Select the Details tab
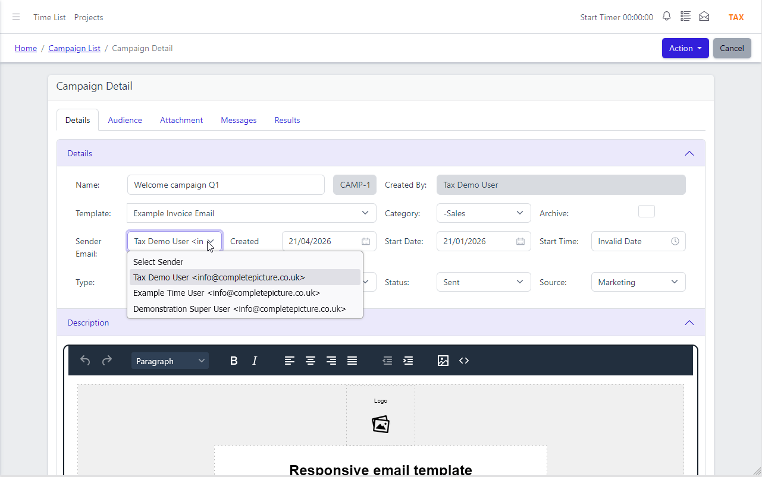 78,120
